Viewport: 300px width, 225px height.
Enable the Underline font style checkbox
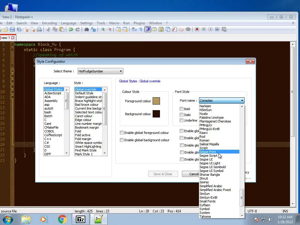pos(181,120)
